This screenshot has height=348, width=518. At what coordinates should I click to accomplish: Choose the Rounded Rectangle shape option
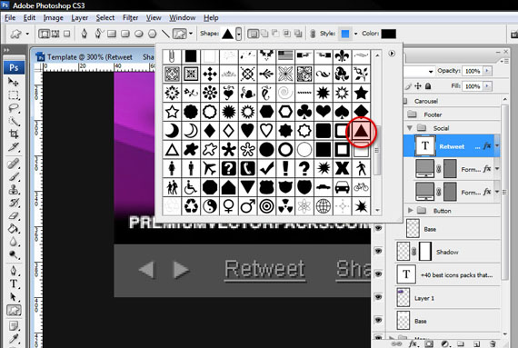click(x=125, y=34)
